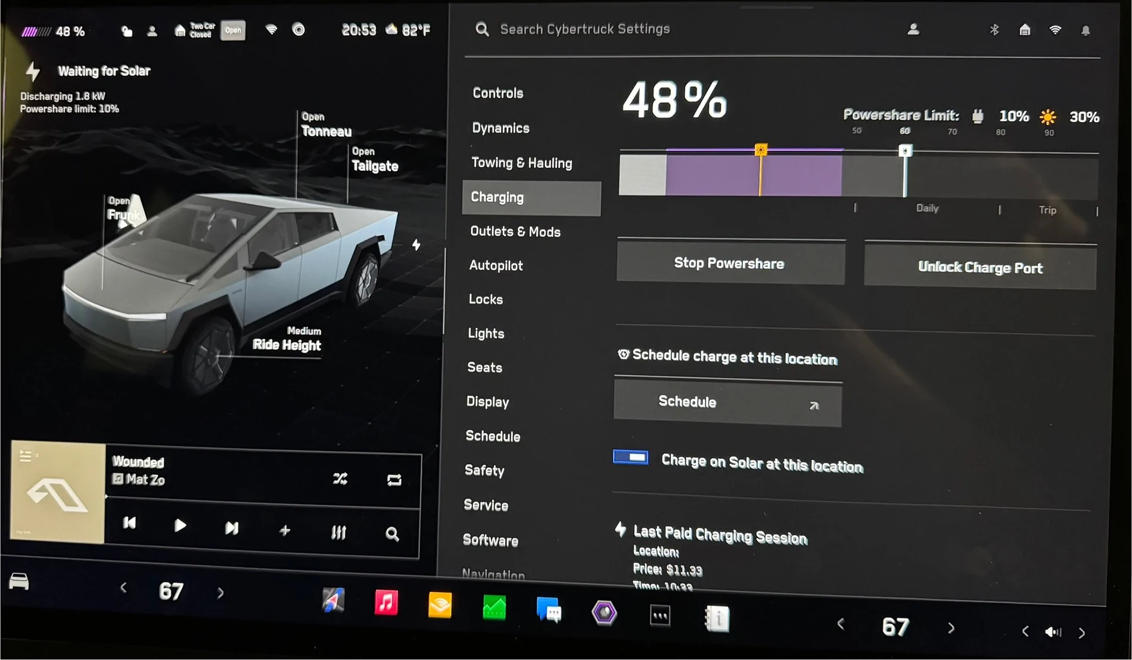Image resolution: width=1132 pixels, height=660 pixels.
Task: Click the Open garage status button
Action: click(x=233, y=30)
